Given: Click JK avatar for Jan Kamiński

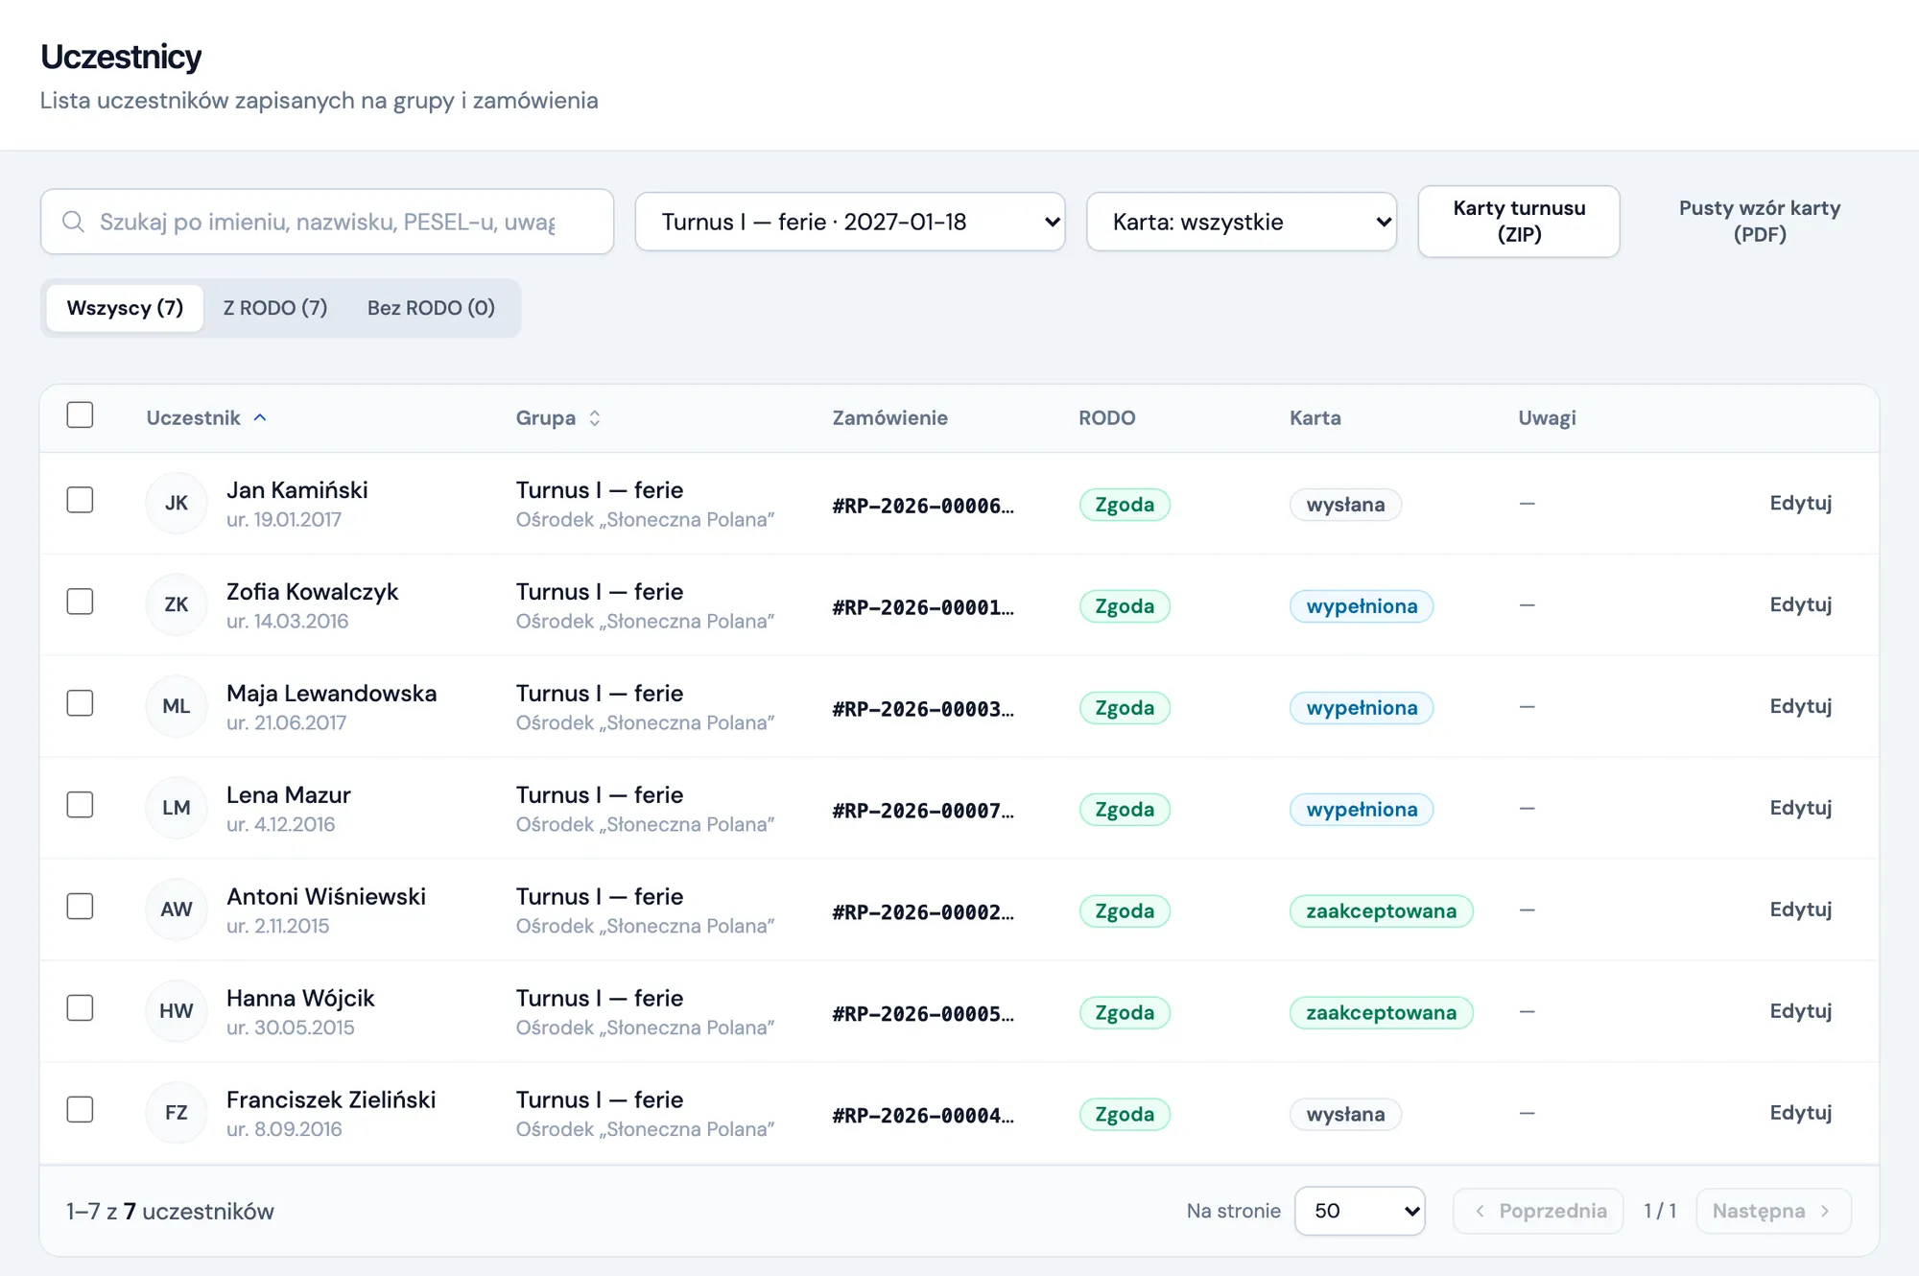Looking at the screenshot, I should pyautogui.click(x=177, y=503).
